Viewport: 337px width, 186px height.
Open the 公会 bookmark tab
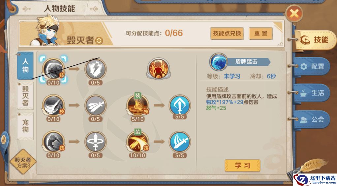click(x=311, y=119)
